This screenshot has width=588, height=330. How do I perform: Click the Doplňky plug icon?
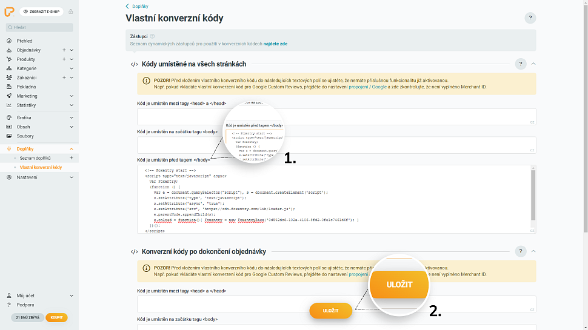click(x=9, y=149)
